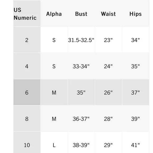153x153 pixels.
Task: Select the highlighted size 6 cell
Action: pyautogui.click(x=27, y=92)
